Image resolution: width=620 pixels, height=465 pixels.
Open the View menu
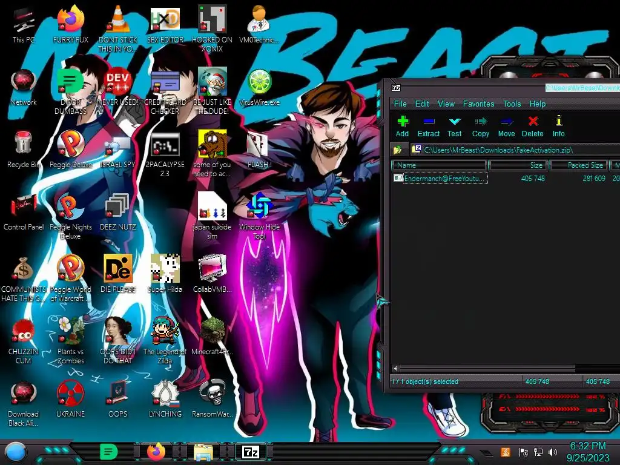click(446, 104)
